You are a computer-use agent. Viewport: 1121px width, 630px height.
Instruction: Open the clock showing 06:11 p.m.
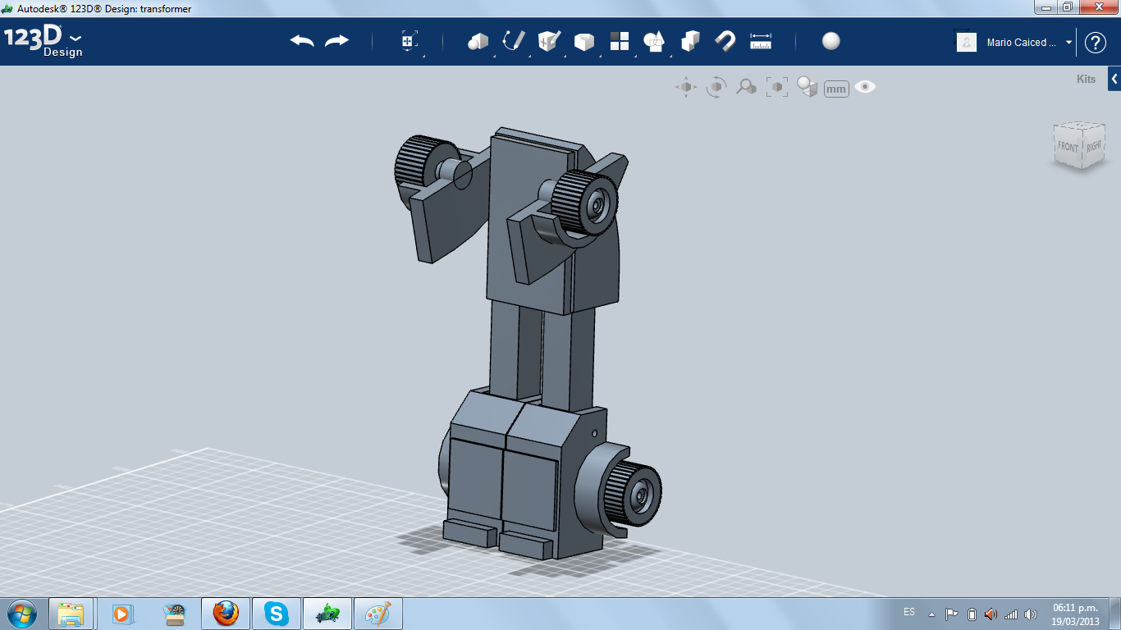(x=1075, y=614)
